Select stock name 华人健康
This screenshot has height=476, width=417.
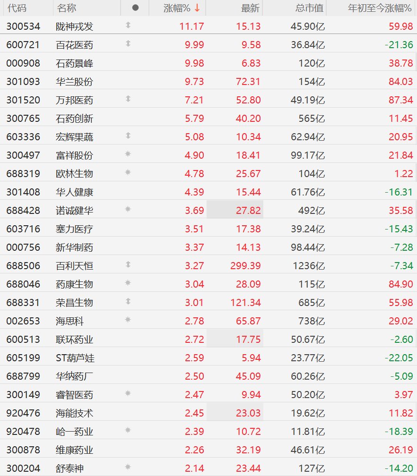point(75,192)
